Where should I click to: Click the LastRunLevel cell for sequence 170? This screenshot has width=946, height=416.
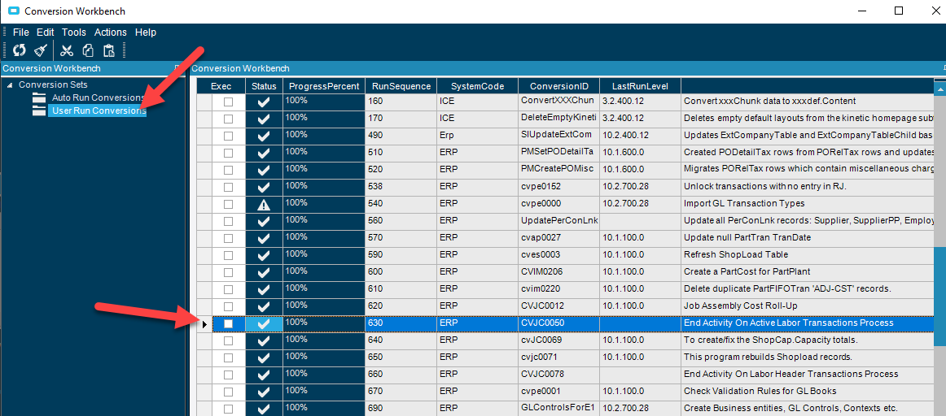point(640,119)
